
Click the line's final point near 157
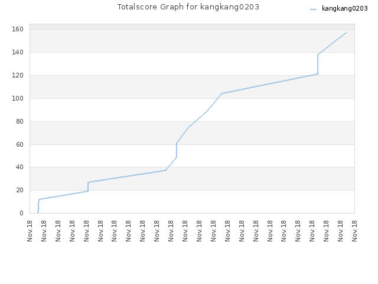[x=347, y=33]
